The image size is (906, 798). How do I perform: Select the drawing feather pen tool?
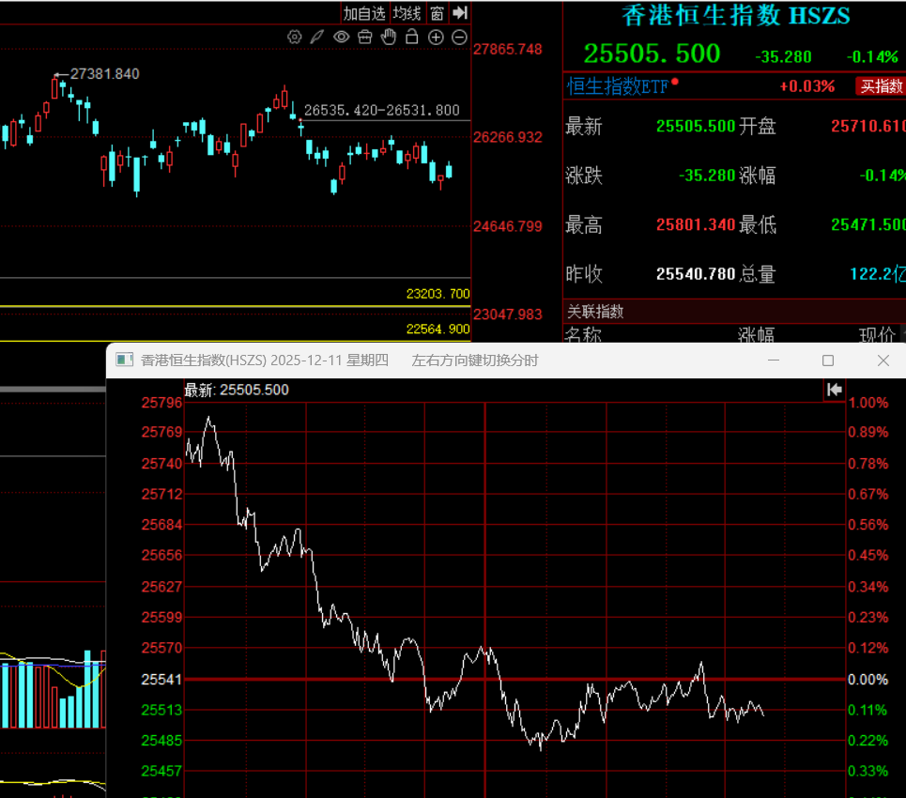pos(318,38)
